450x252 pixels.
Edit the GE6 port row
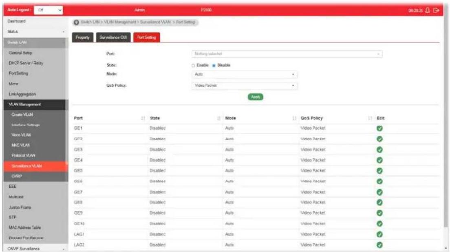379,181
